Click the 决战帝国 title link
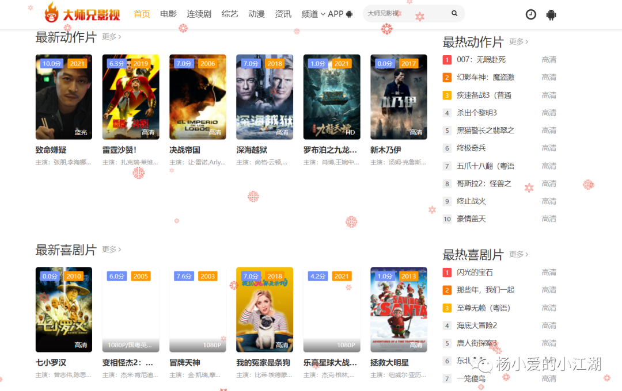 click(184, 150)
